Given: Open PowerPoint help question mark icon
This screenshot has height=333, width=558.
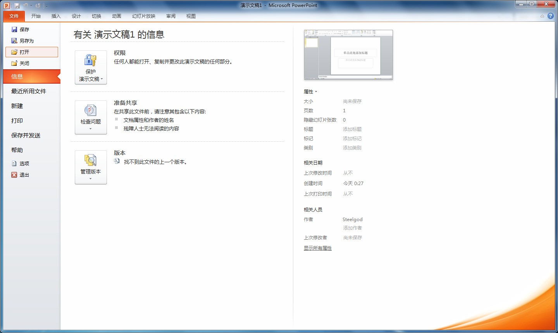Looking at the screenshot, I should 550,16.
